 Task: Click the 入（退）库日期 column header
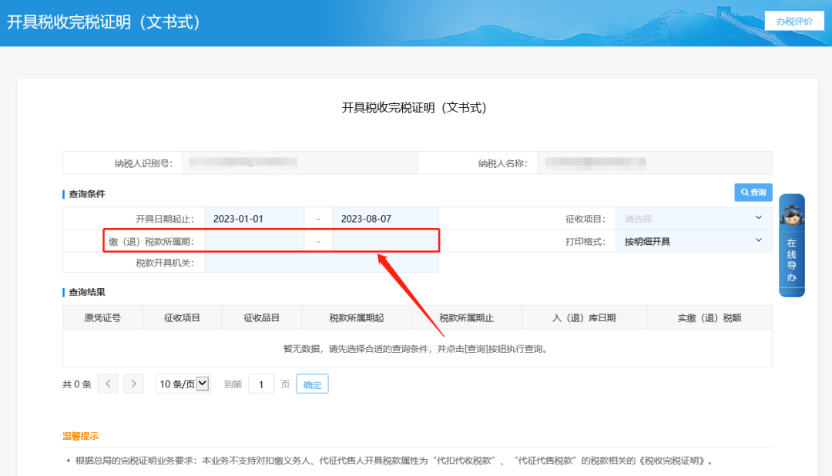pyautogui.click(x=584, y=317)
